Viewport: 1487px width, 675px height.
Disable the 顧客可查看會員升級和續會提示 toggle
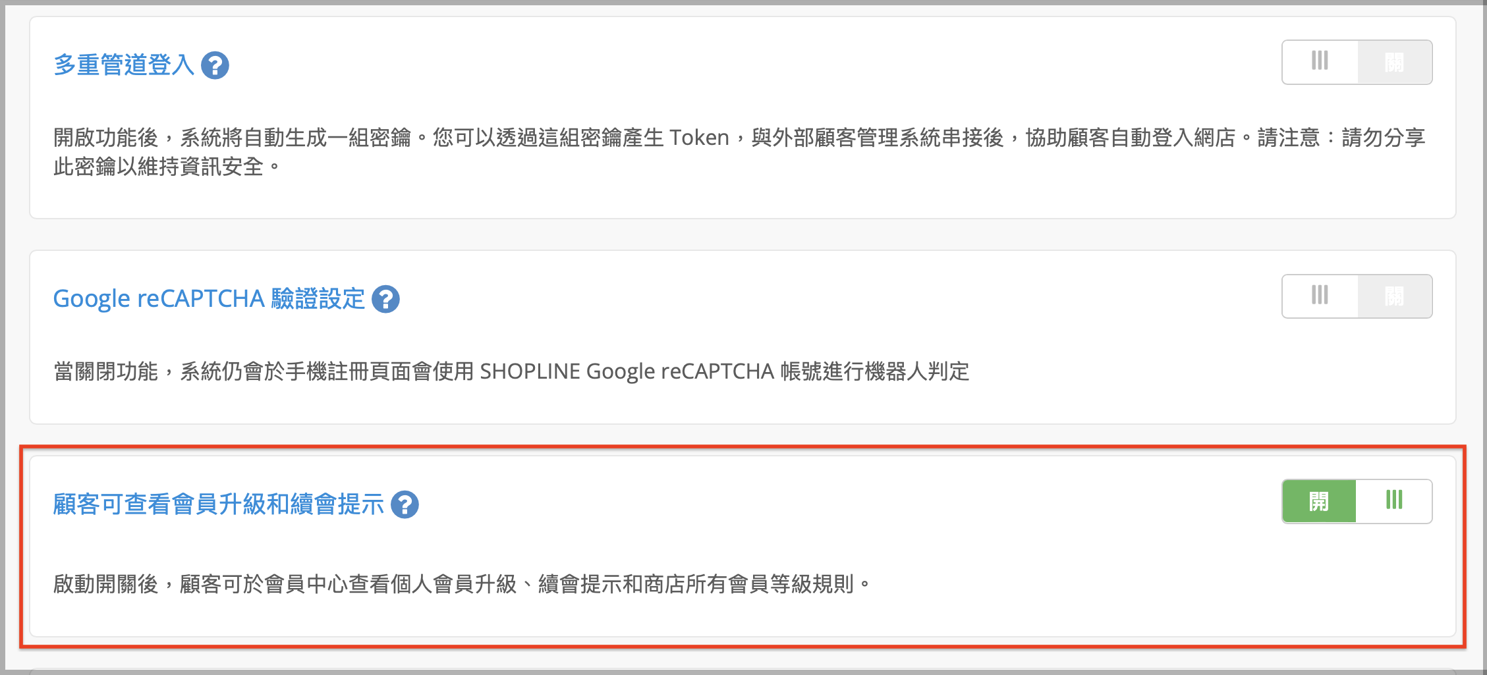click(x=1357, y=501)
